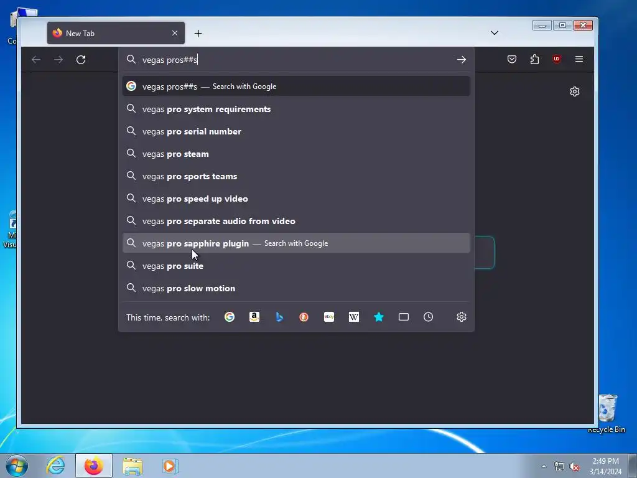Select suggestion vegas pro suite
This screenshot has width=637, height=478.
click(296, 265)
